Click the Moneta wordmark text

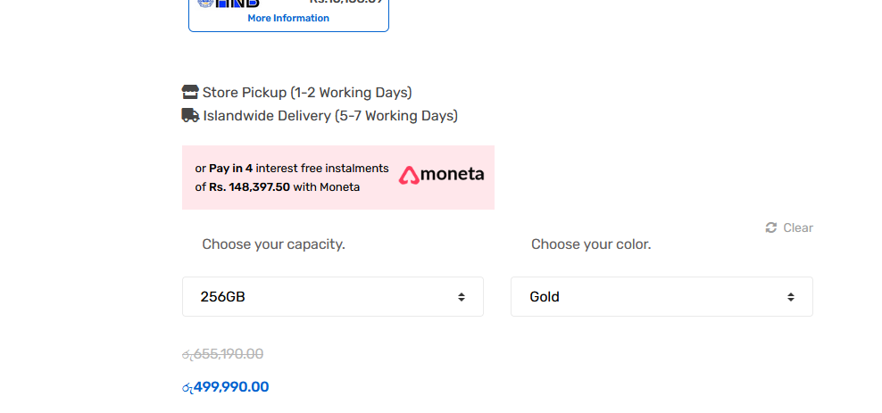click(x=452, y=174)
